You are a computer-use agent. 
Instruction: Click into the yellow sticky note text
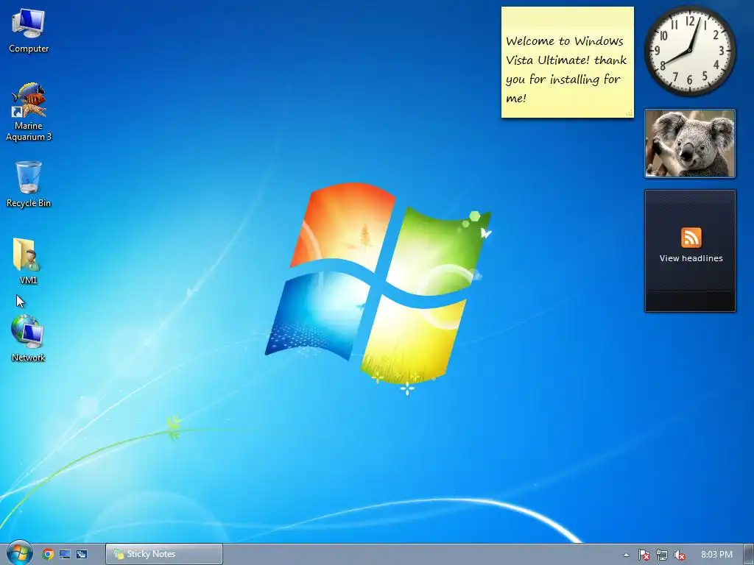coord(566,69)
